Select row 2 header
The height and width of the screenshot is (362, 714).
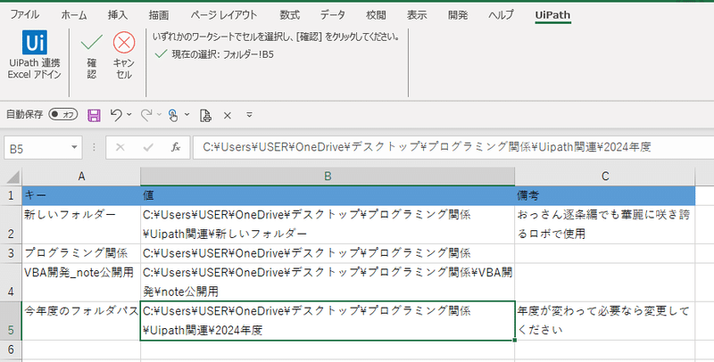(x=11, y=225)
